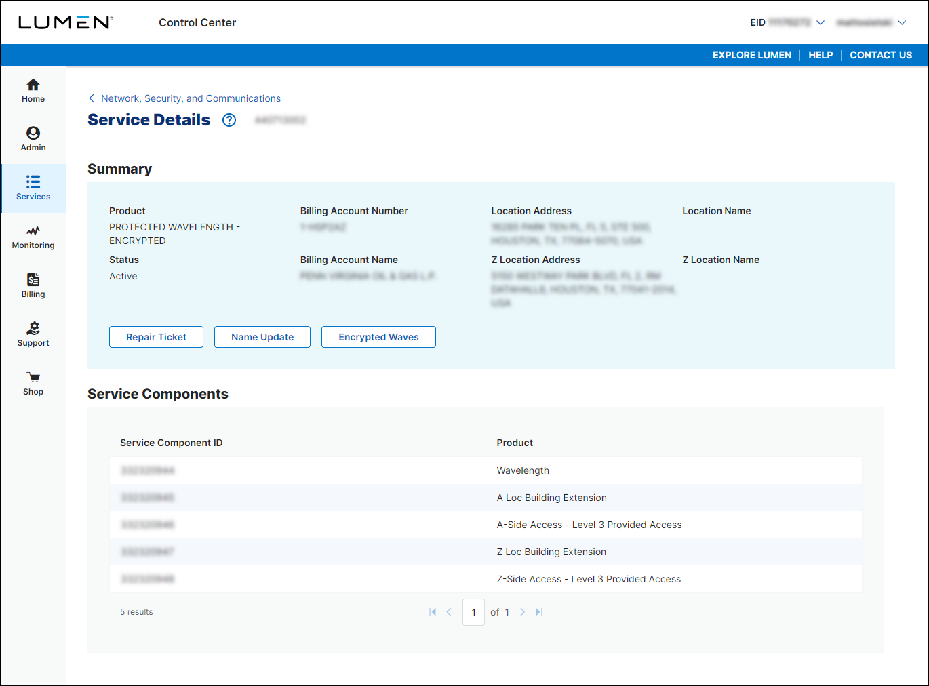Screen dimensions: 929x686
Task: Open Billing in the sidebar
Action: click(x=33, y=286)
